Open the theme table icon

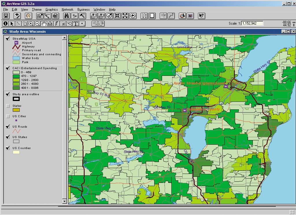tap(55, 16)
